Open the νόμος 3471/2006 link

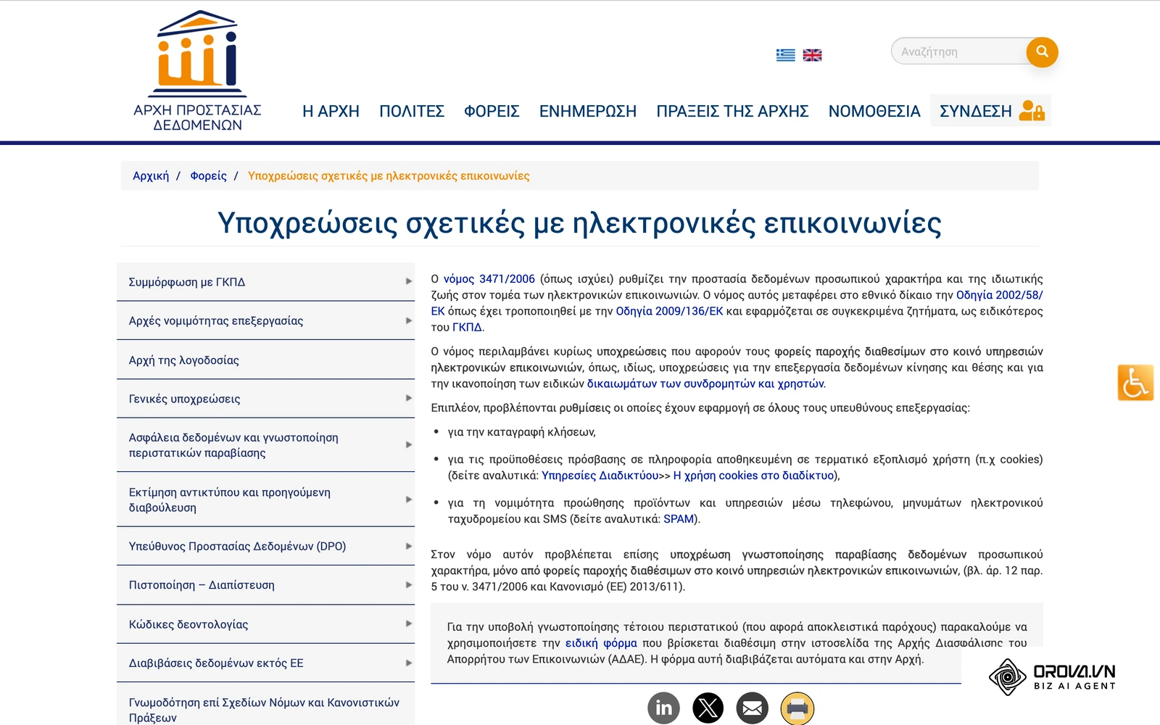click(x=489, y=279)
